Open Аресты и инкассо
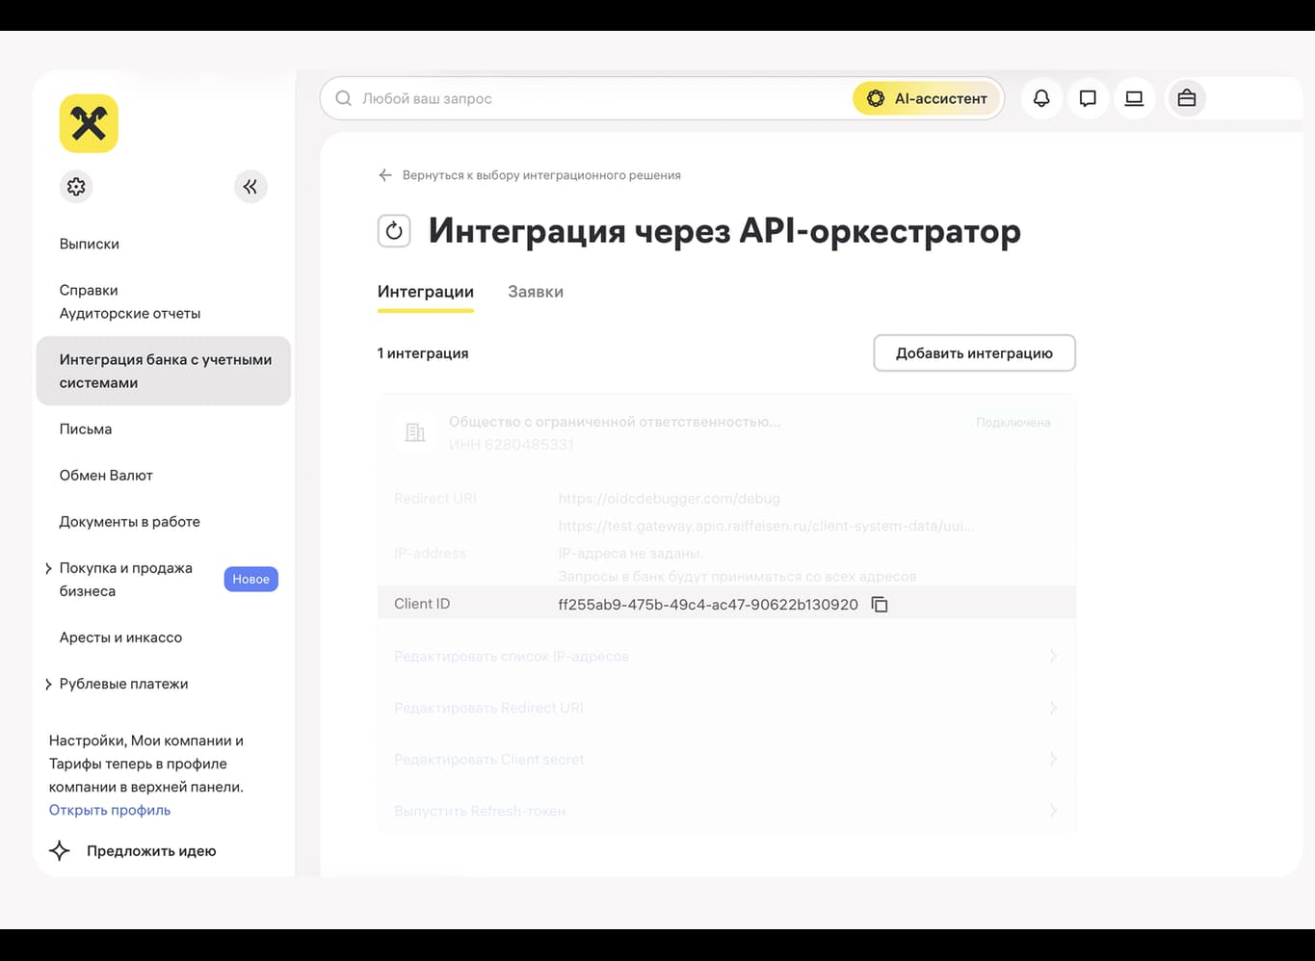This screenshot has width=1315, height=961. 120,636
